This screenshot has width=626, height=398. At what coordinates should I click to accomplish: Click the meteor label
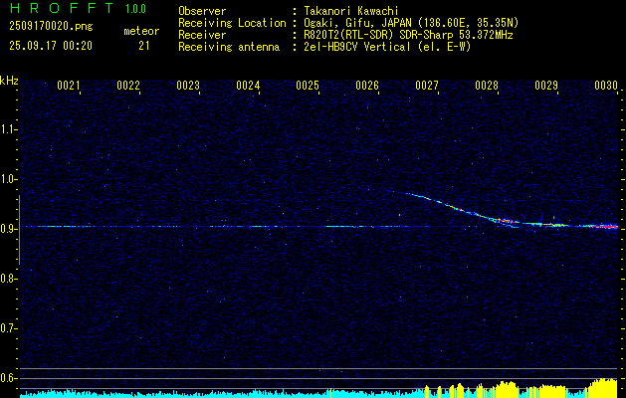tap(141, 31)
